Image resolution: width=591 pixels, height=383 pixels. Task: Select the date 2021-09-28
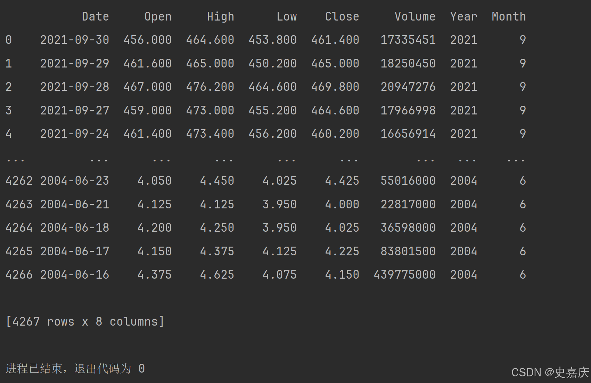pyautogui.click(x=75, y=87)
